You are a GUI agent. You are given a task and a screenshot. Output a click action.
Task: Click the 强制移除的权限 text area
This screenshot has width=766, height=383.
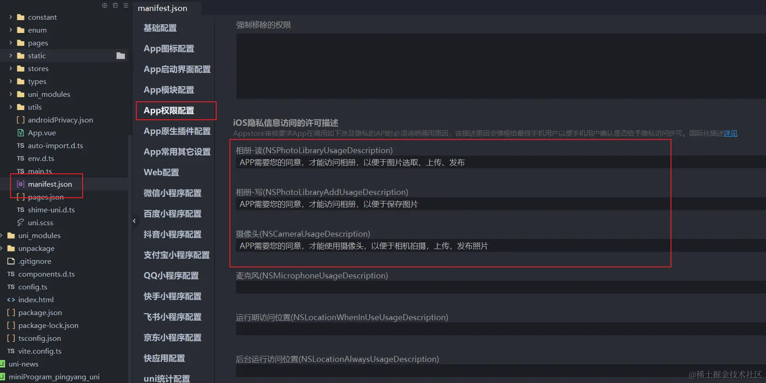pos(501,66)
